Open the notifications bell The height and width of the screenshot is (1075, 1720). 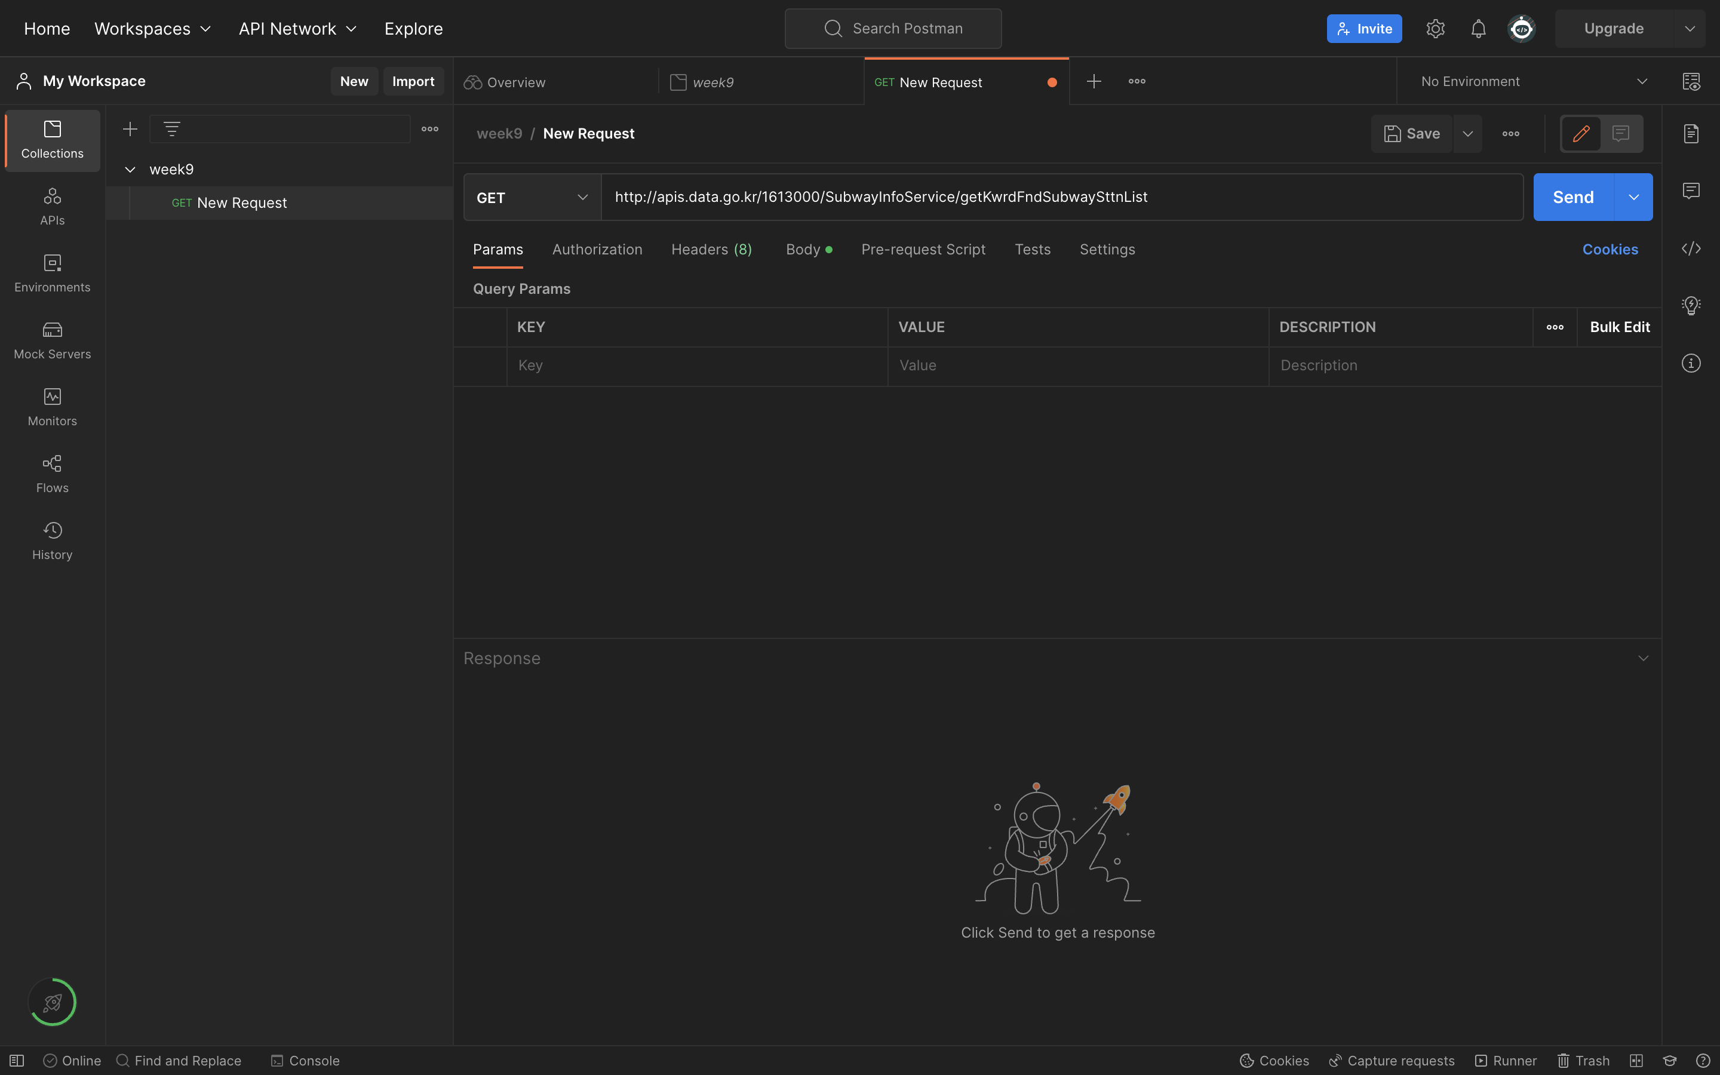click(1478, 29)
